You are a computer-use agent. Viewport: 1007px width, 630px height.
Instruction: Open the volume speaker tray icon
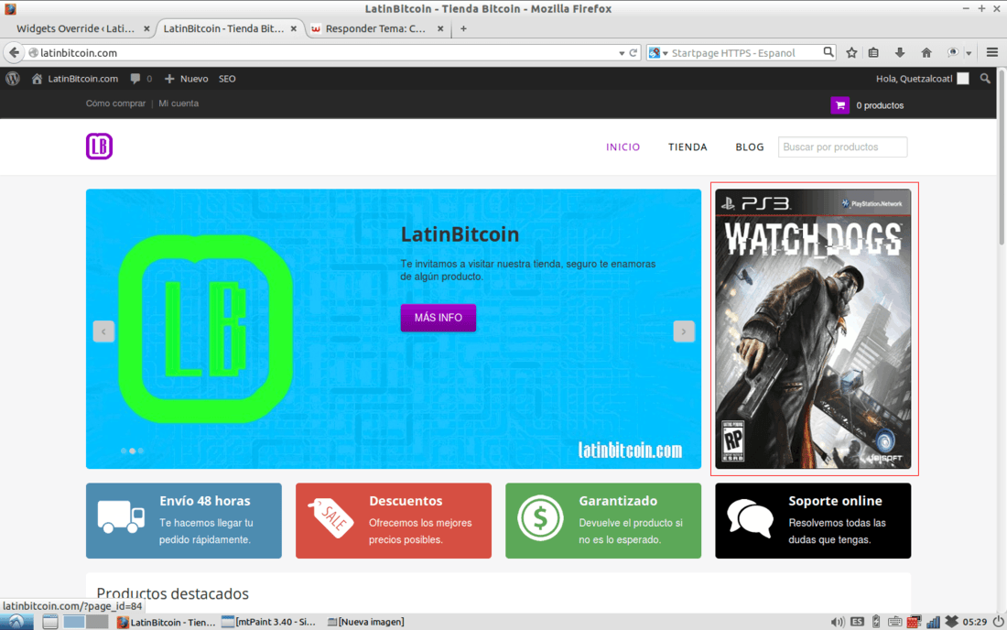tap(838, 622)
